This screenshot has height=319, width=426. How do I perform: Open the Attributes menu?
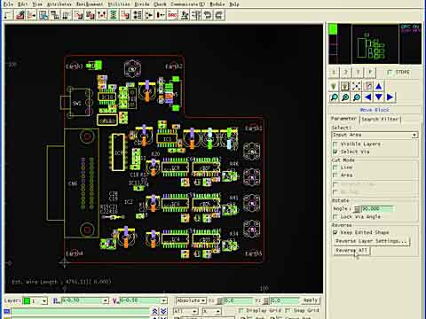(x=59, y=4)
